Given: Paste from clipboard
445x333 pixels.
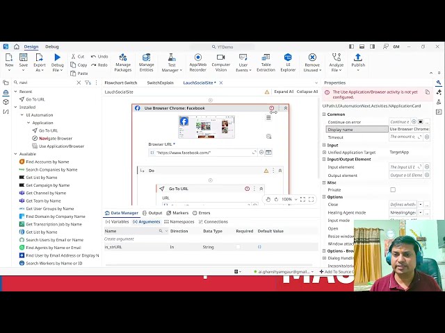Looking at the screenshot, I should pos(79,74).
